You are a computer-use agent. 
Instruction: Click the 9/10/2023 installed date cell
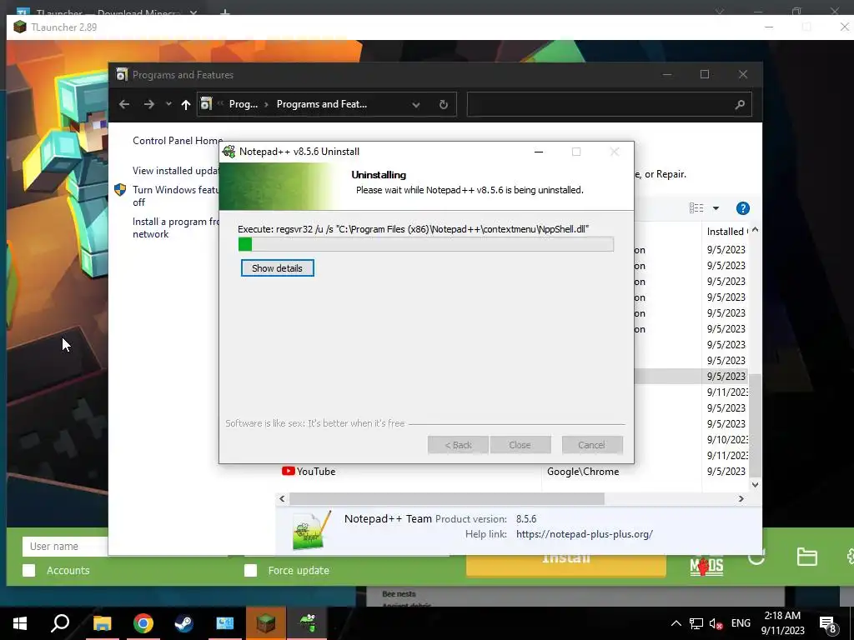(x=727, y=439)
